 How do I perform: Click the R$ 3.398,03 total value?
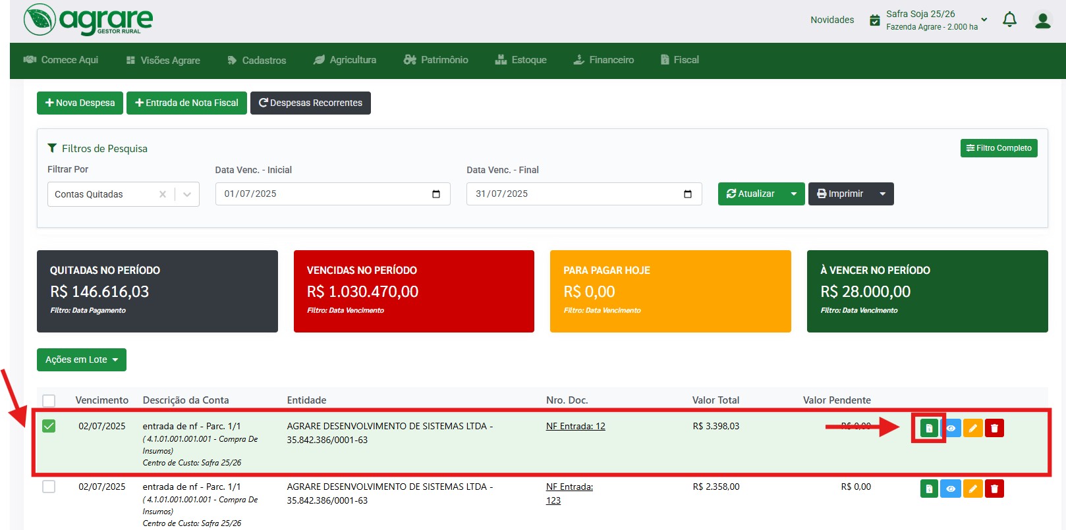tap(716, 426)
